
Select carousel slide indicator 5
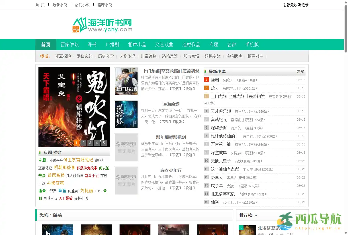[104, 143]
